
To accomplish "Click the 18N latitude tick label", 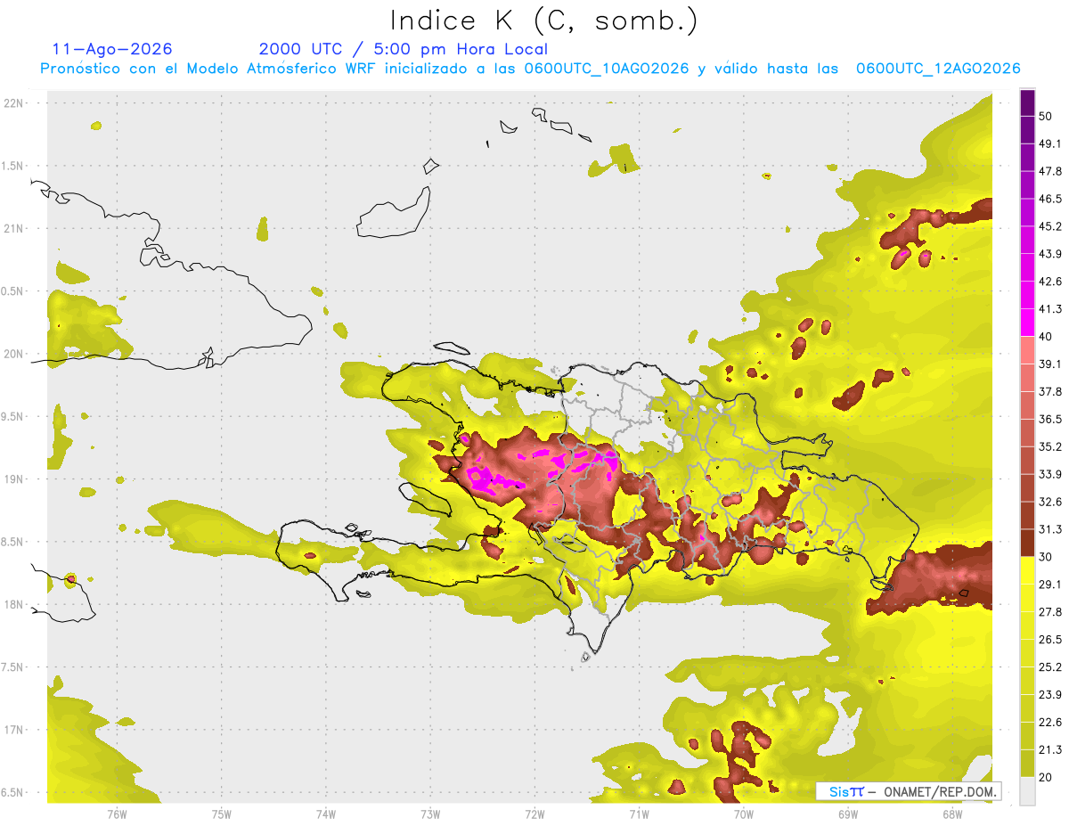I will (14, 604).
